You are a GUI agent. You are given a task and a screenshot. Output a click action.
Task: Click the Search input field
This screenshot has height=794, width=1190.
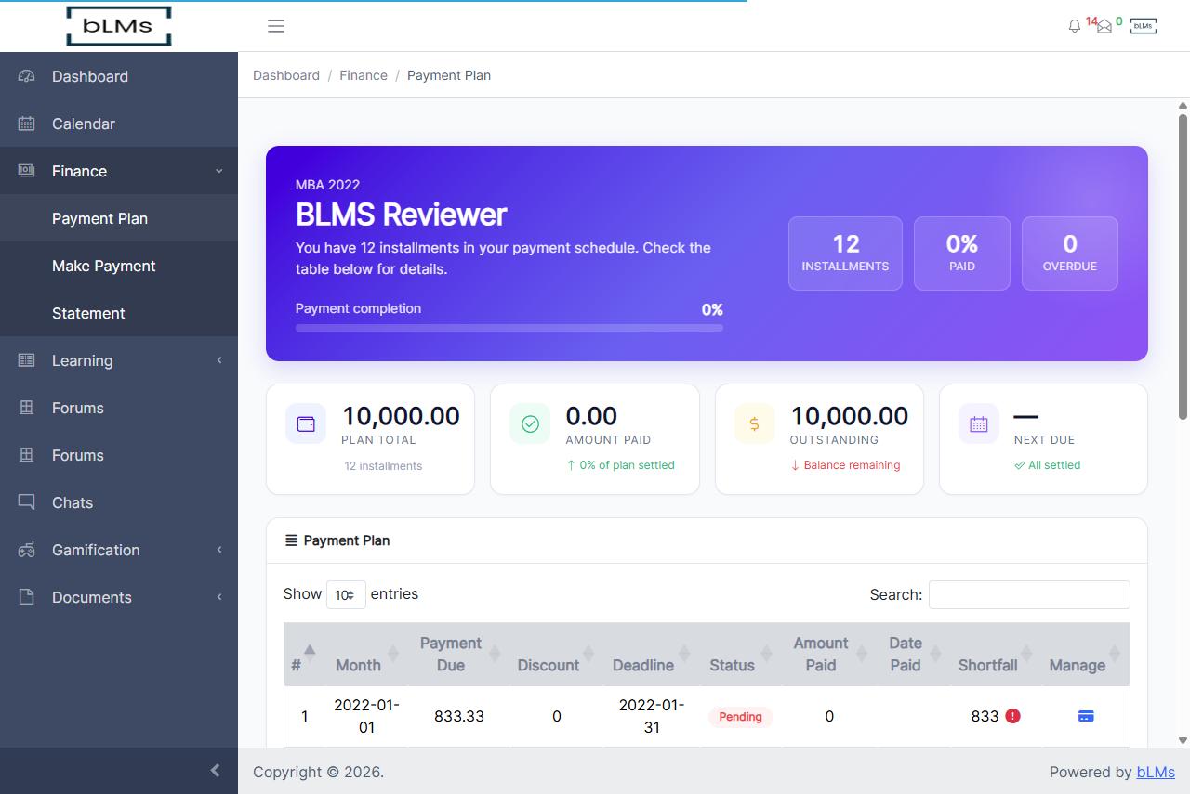coord(1029,594)
